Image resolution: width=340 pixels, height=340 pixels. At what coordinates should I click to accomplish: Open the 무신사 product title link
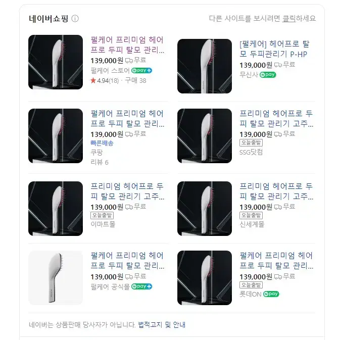click(274, 49)
